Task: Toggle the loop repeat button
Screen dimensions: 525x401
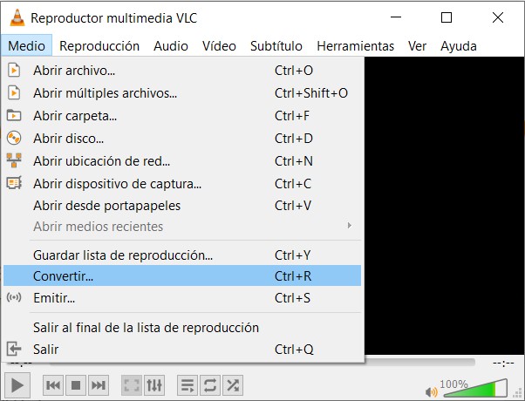Action: click(210, 385)
